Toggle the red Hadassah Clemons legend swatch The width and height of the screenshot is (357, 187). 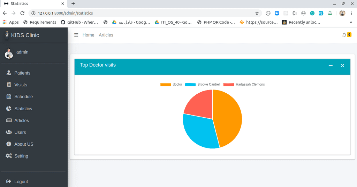coord(229,85)
